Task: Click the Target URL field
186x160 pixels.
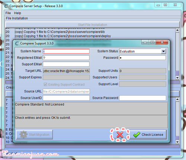Action: coord(66,71)
